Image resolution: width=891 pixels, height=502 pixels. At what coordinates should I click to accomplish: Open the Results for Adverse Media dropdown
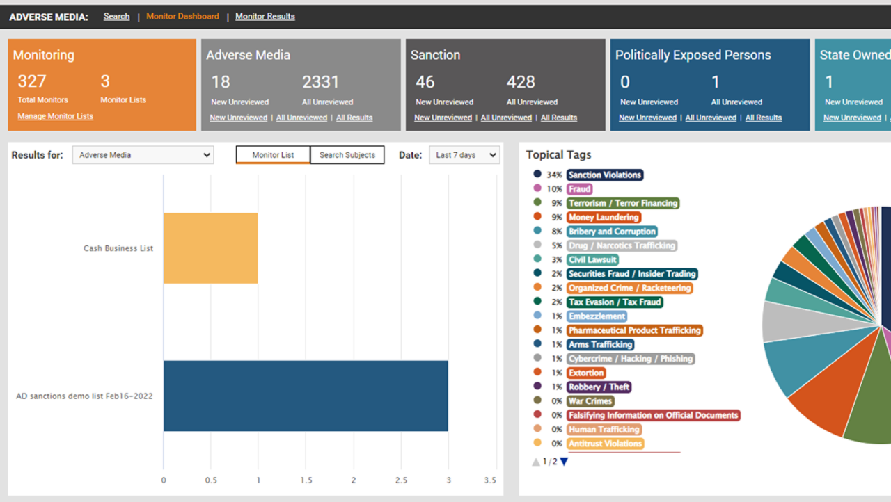tap(143, 155)
